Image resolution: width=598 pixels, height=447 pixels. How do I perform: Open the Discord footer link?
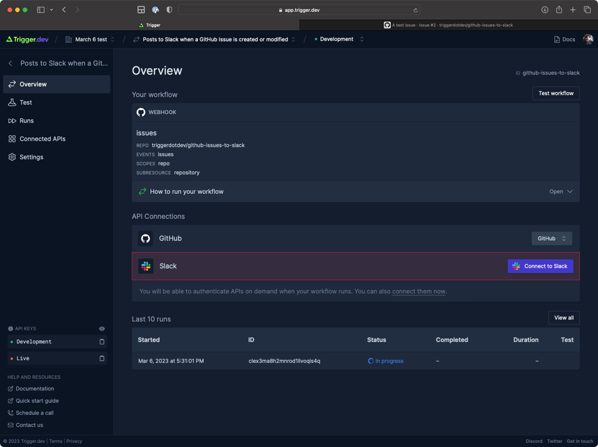534,441
